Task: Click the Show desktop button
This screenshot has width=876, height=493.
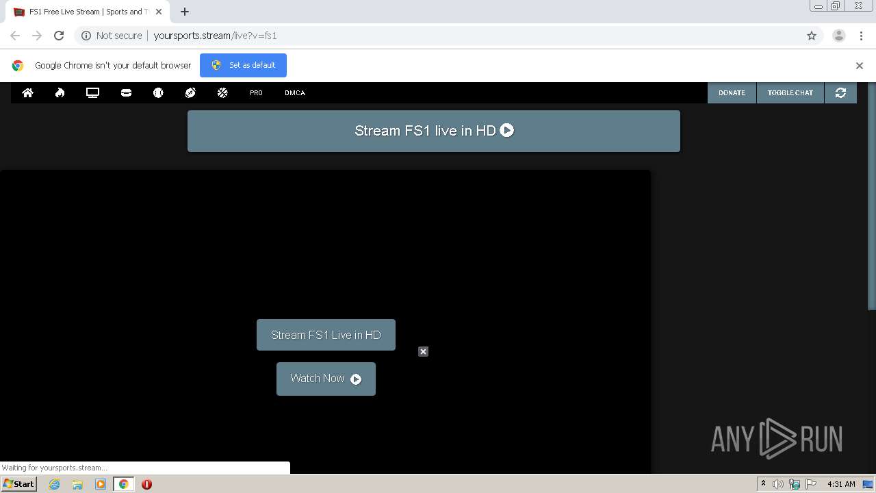Action: click(868, 484)
